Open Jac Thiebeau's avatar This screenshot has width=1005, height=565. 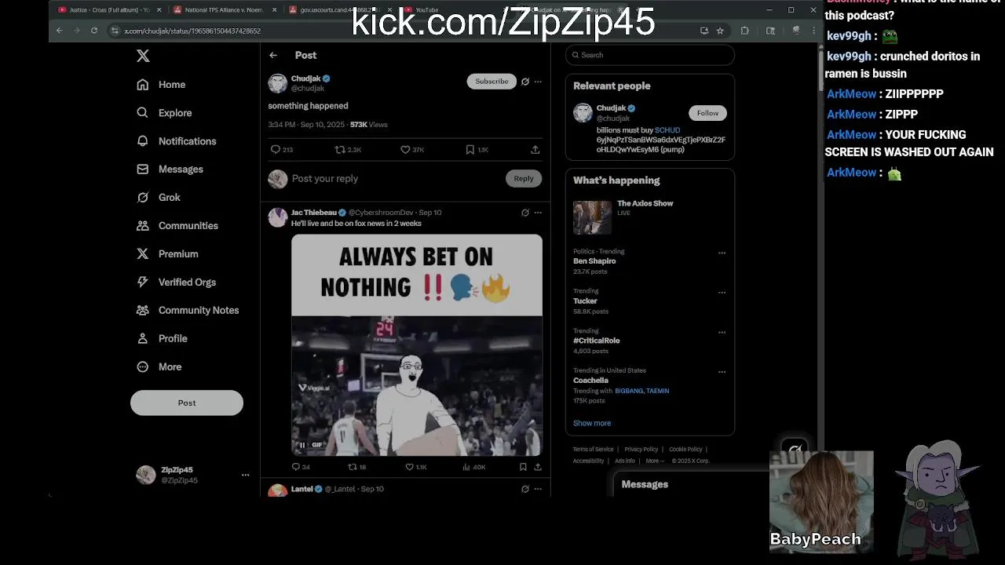[x=278, y=217]
